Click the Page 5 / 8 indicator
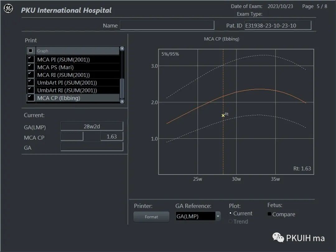The width and height of the screenshot is (336, 252). point(315,6)
